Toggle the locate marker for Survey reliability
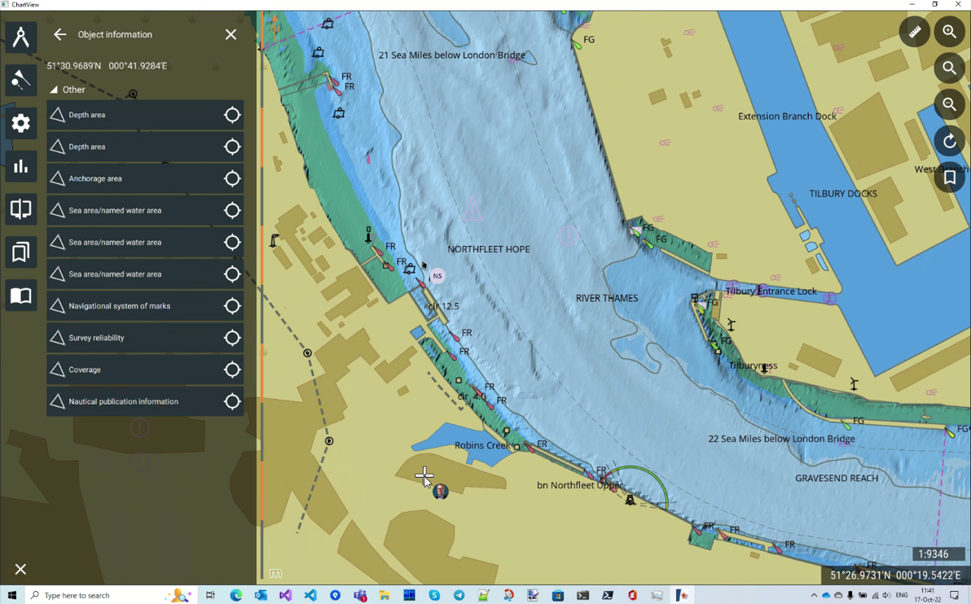Image resolution: width=971 pixels, height=604 pixels. (x=232, y=338)
